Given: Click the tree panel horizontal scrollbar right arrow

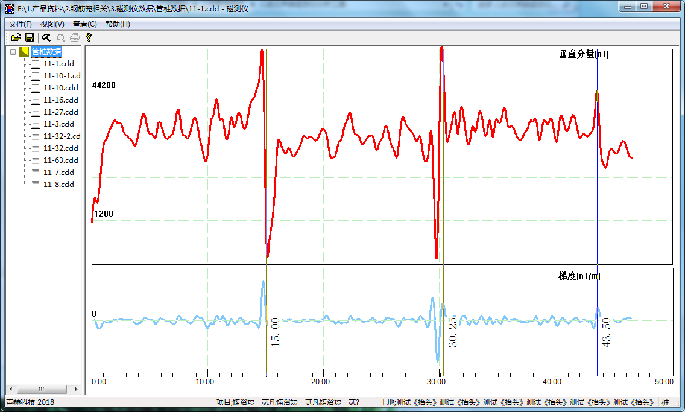Looking at the screenshot, I should pyautogui.click(x=76, y=389).
